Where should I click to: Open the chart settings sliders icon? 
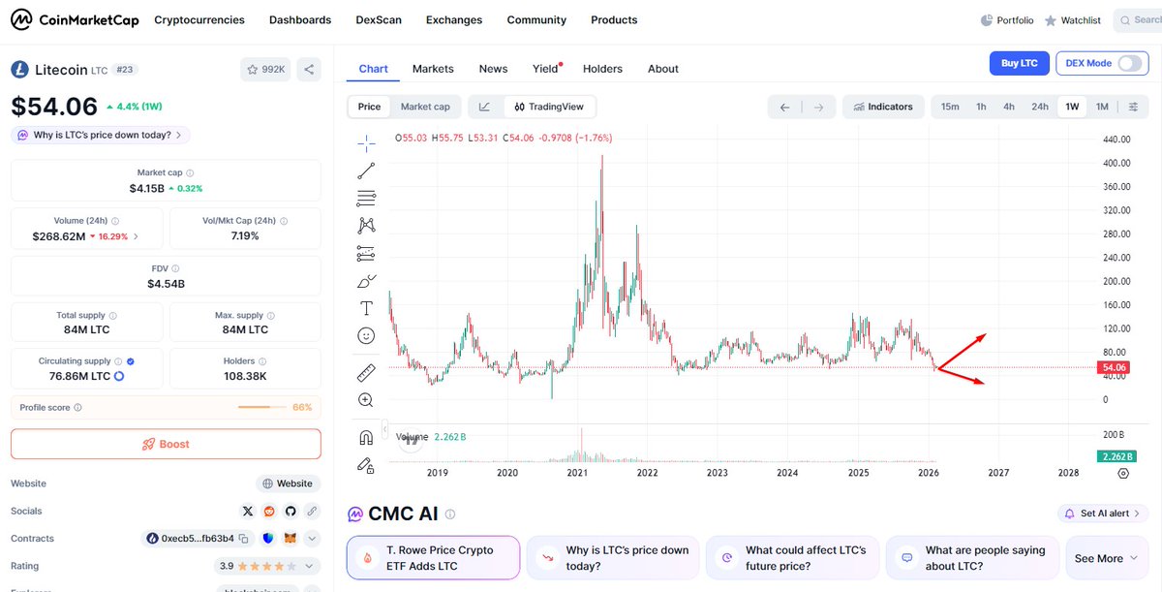tap(1133, 107)
